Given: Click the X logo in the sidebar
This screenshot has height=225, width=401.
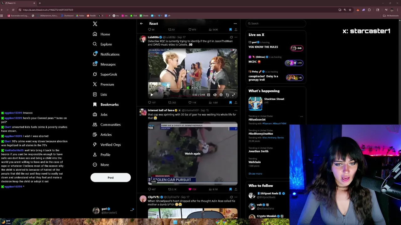Looking at the screenshot, I should pos(95,24).
